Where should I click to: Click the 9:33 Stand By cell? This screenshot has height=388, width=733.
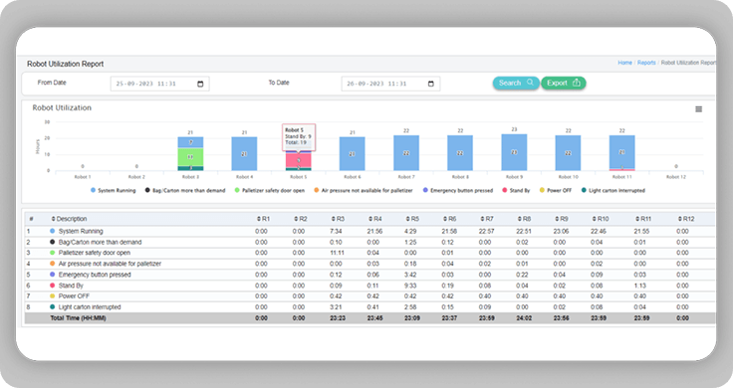pos(411,286)
